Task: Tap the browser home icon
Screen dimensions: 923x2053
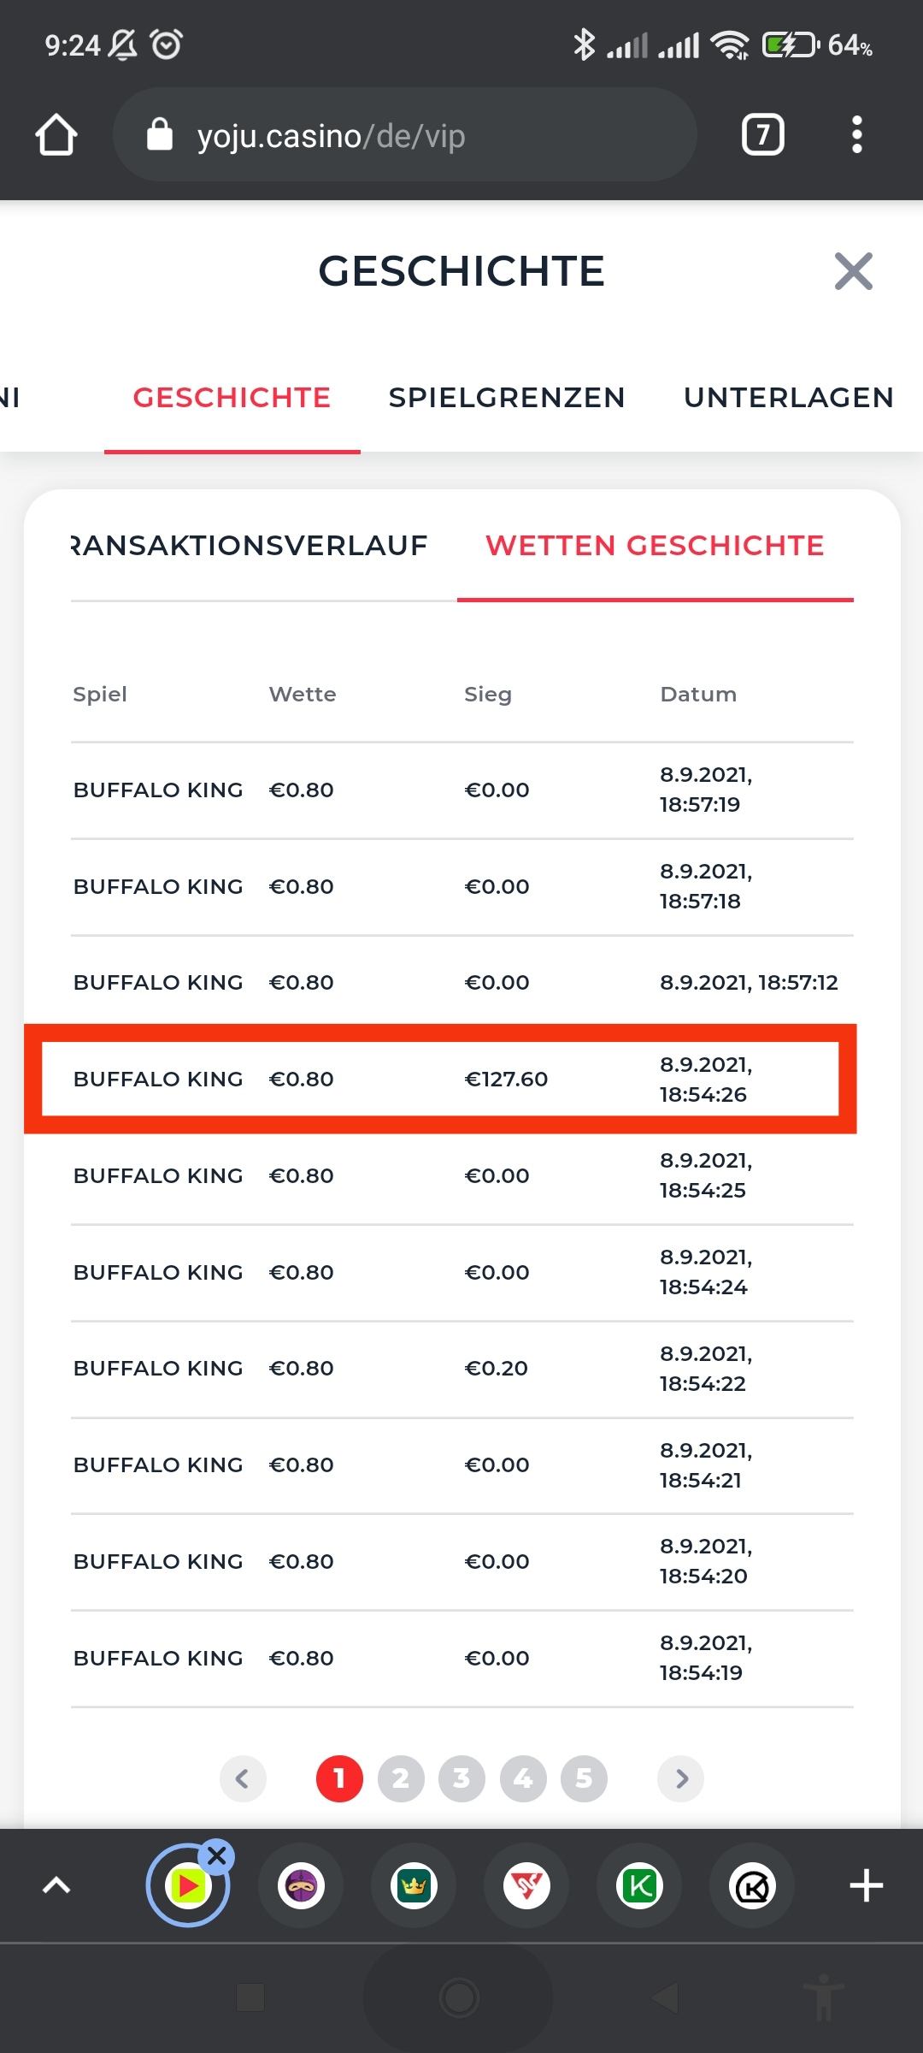Action: [56, 135]
